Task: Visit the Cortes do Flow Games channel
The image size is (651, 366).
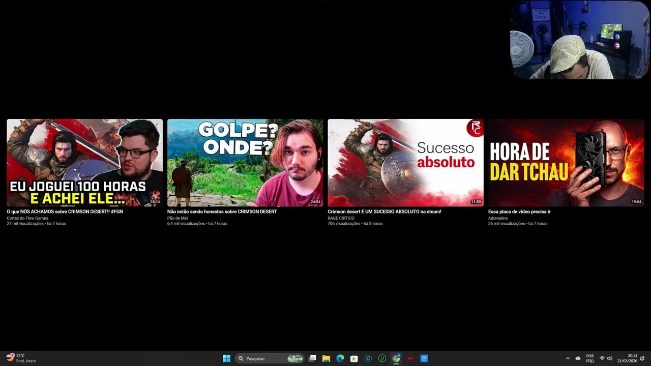Action: click(27, 218)
